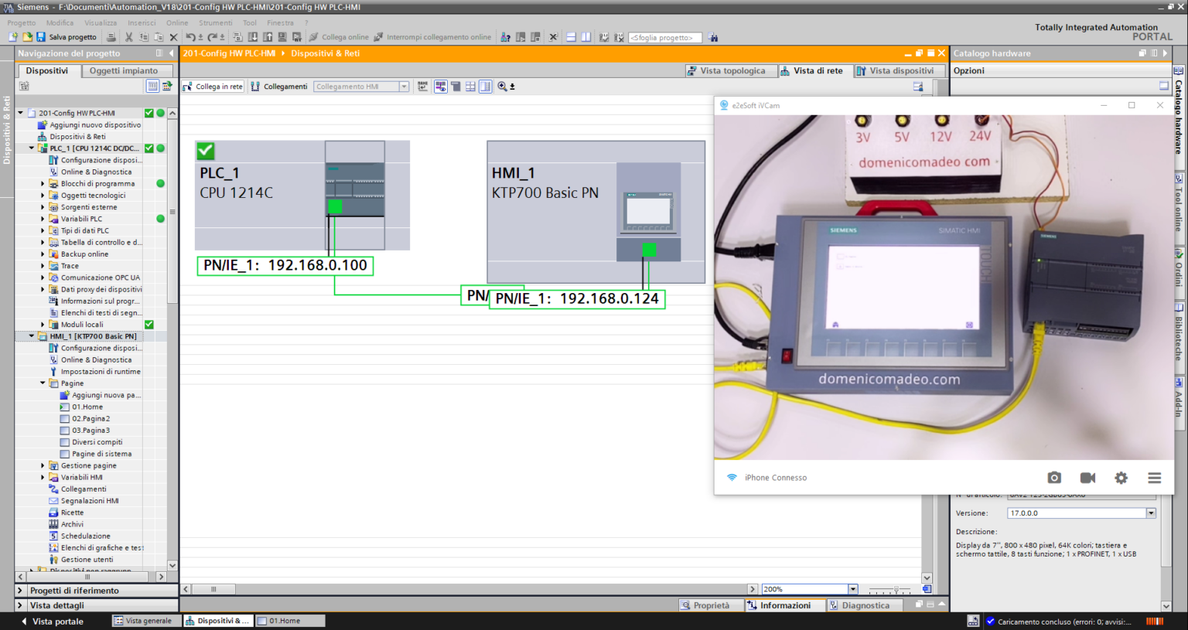Switch to the Vista topologica tab
1188x630 pixels.
730,70
